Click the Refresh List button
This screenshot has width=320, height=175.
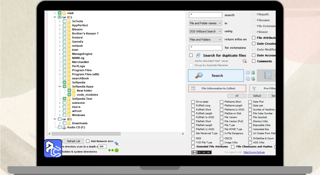[x=73, y=141]
